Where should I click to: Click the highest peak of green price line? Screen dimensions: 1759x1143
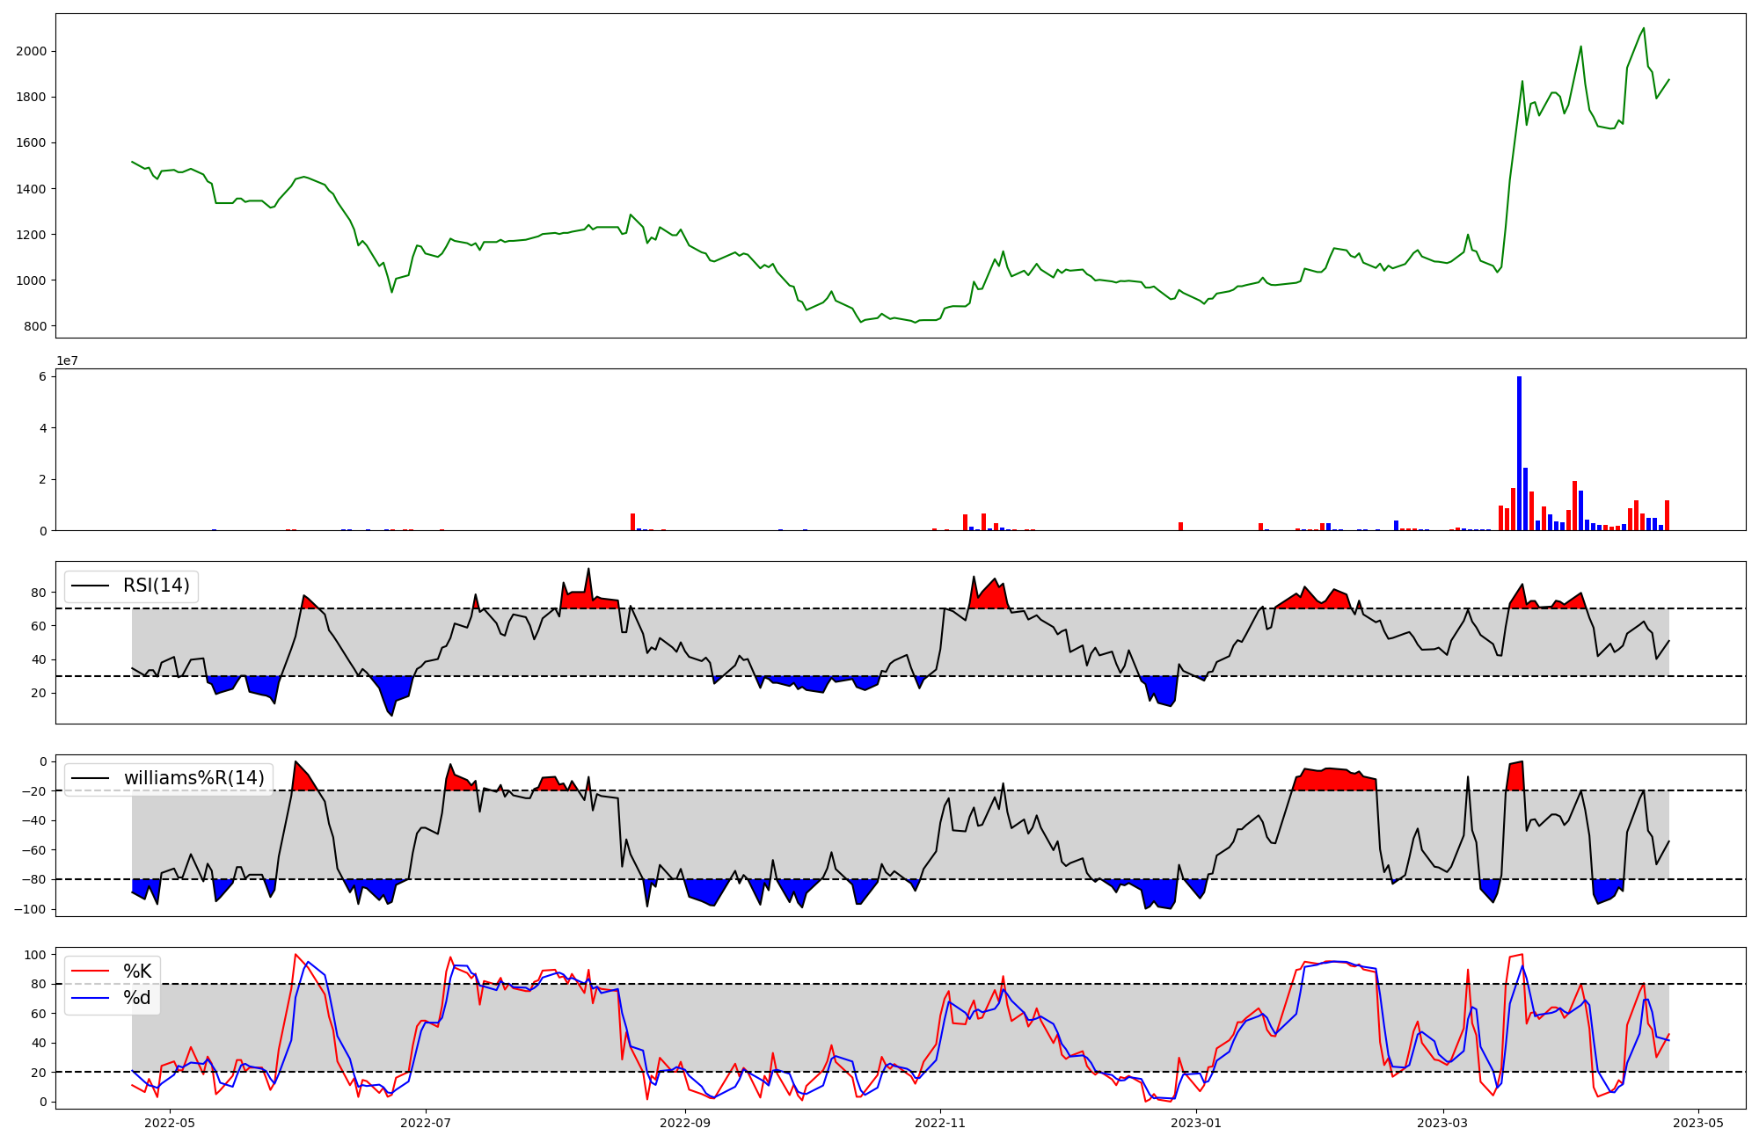coord(1644,28)
